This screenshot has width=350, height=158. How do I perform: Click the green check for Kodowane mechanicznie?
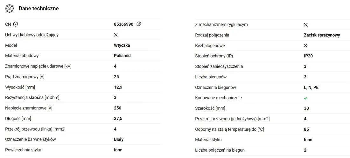[306, 98]
